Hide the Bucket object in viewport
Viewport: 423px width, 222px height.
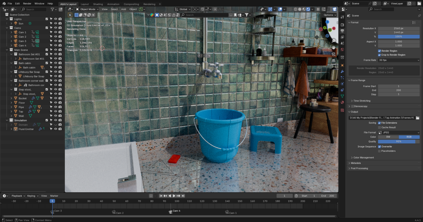(56, 98)
